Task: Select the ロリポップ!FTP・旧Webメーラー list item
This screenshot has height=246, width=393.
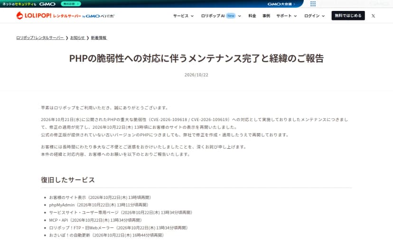Action: click(119, 227)
